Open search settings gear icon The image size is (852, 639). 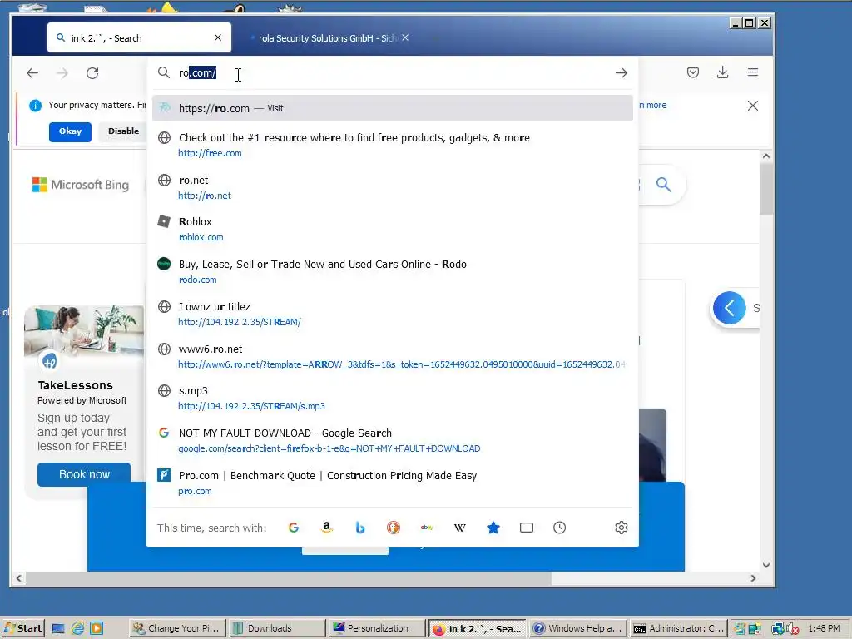(x=621, y=528)
